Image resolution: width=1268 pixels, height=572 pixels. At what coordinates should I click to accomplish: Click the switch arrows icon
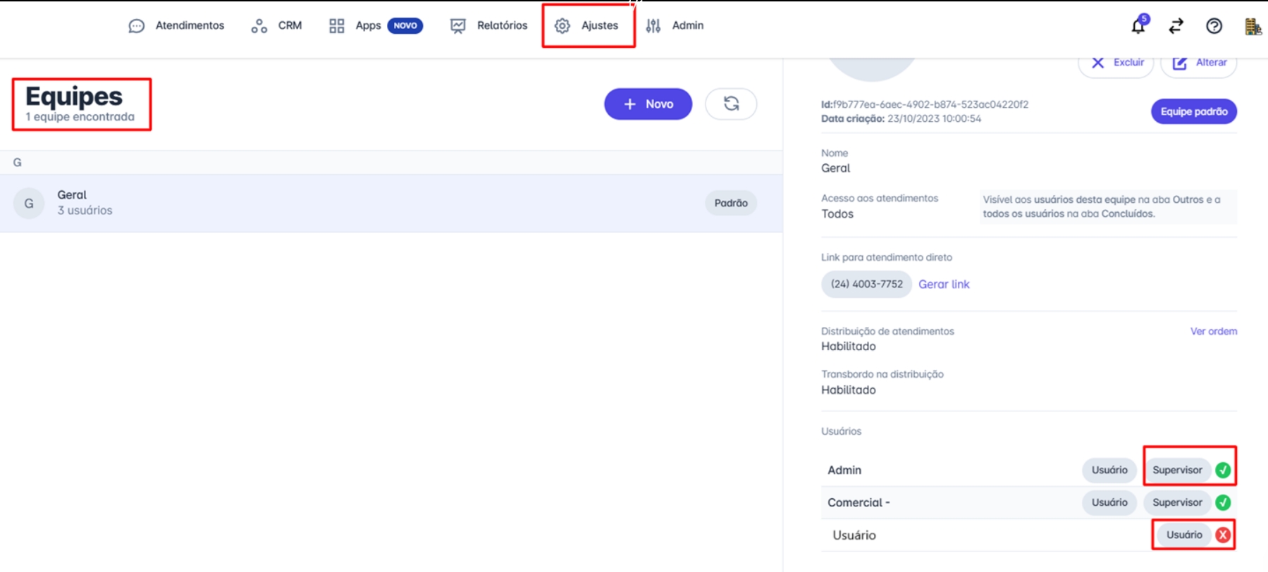1176,26
